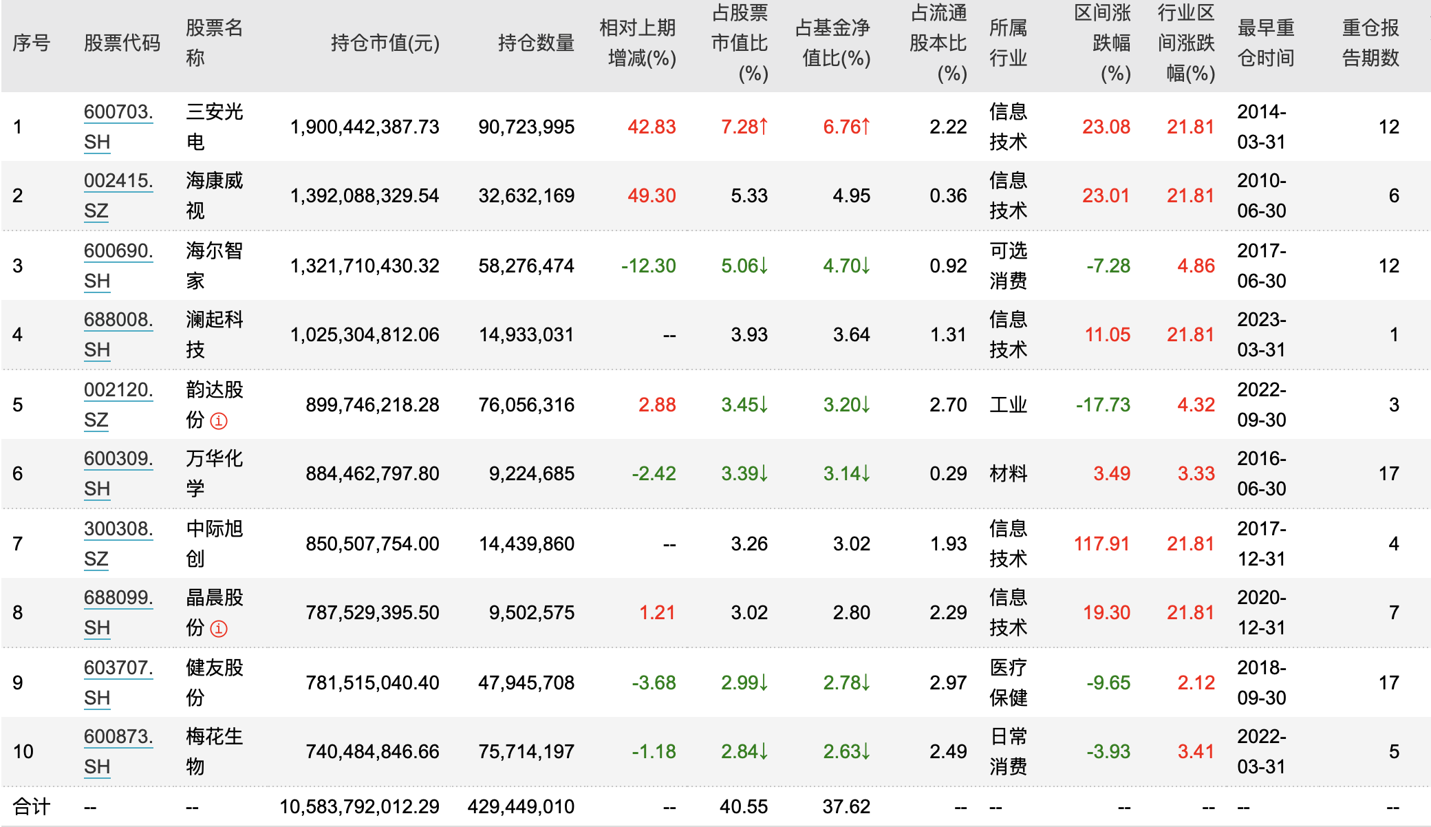Click the -12.30 change value
This screenshot has height=827, width=1431.
pyautogui.click(x=649, y=266)
